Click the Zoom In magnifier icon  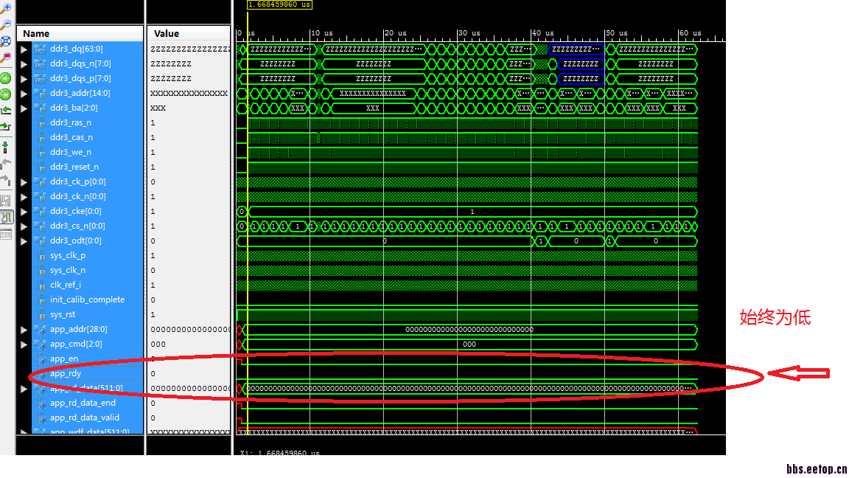coord(6,8)
